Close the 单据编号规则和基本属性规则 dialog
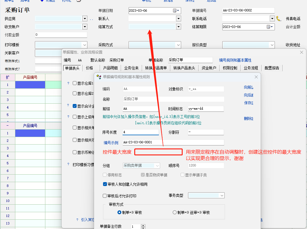The width and height of the screenshot is (307, 229). 256,77
